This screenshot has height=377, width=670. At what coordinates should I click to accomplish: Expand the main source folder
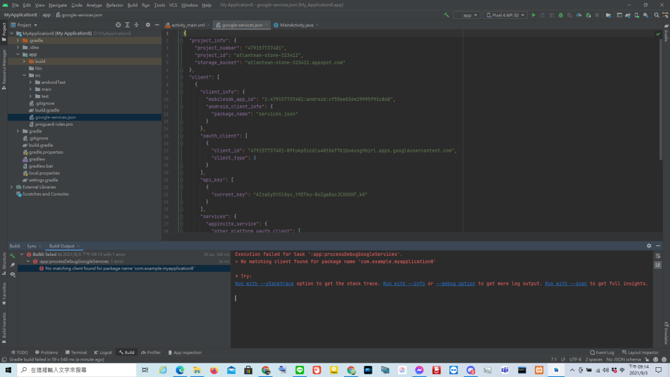[31, 89]
